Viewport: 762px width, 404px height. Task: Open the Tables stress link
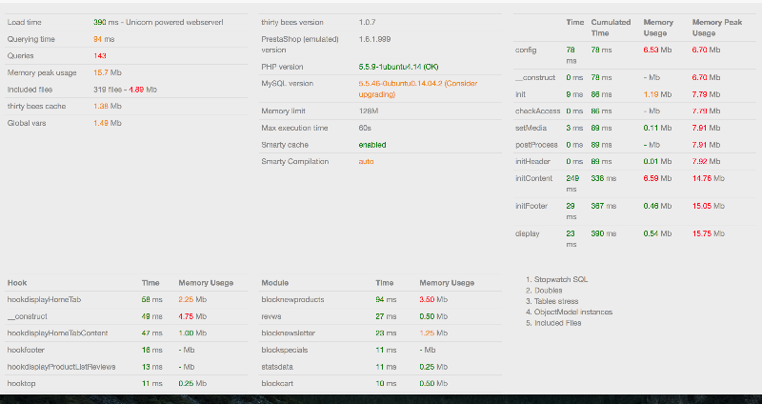pos(557,302)
